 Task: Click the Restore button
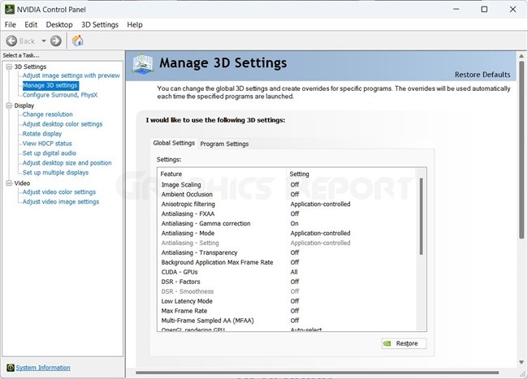404,343
